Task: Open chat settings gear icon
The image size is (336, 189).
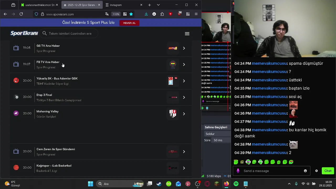Action: (317, 171)
